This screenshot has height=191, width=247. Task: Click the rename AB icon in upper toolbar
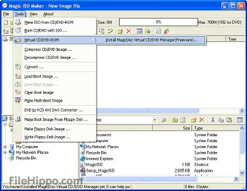click(x=139, y=31)
